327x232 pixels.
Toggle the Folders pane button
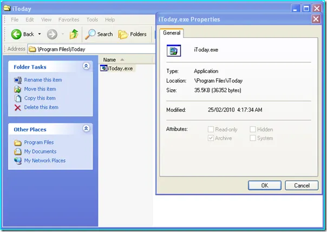tap(132, 34)
